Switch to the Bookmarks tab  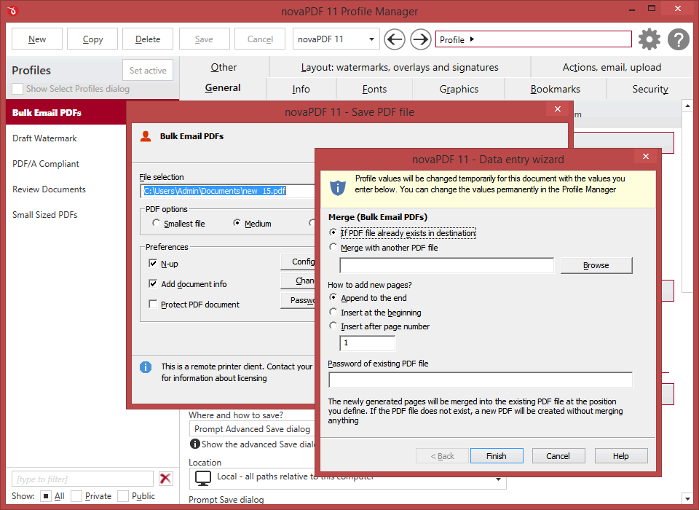(x=555, y=89)
